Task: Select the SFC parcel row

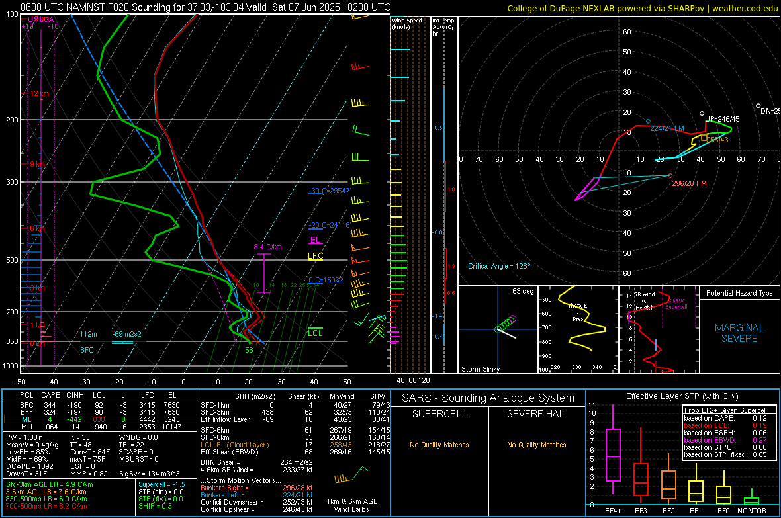Action: point(100,405)
